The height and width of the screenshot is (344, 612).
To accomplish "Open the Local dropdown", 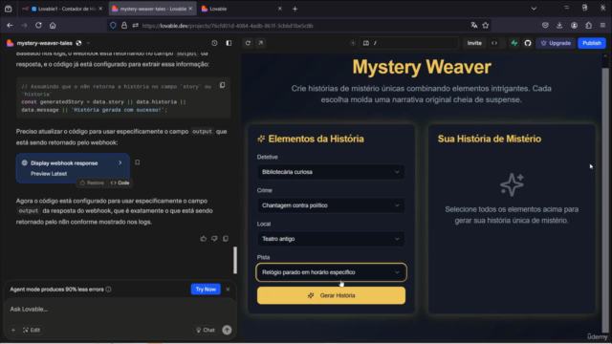I will [331, 239].
